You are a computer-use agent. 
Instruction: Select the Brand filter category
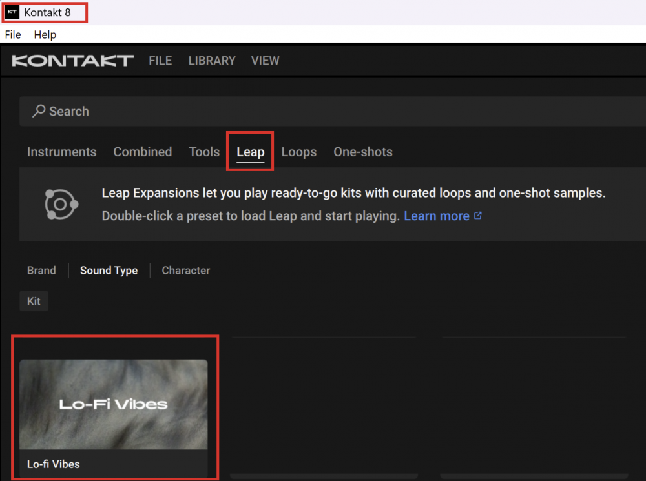[41, 271]
